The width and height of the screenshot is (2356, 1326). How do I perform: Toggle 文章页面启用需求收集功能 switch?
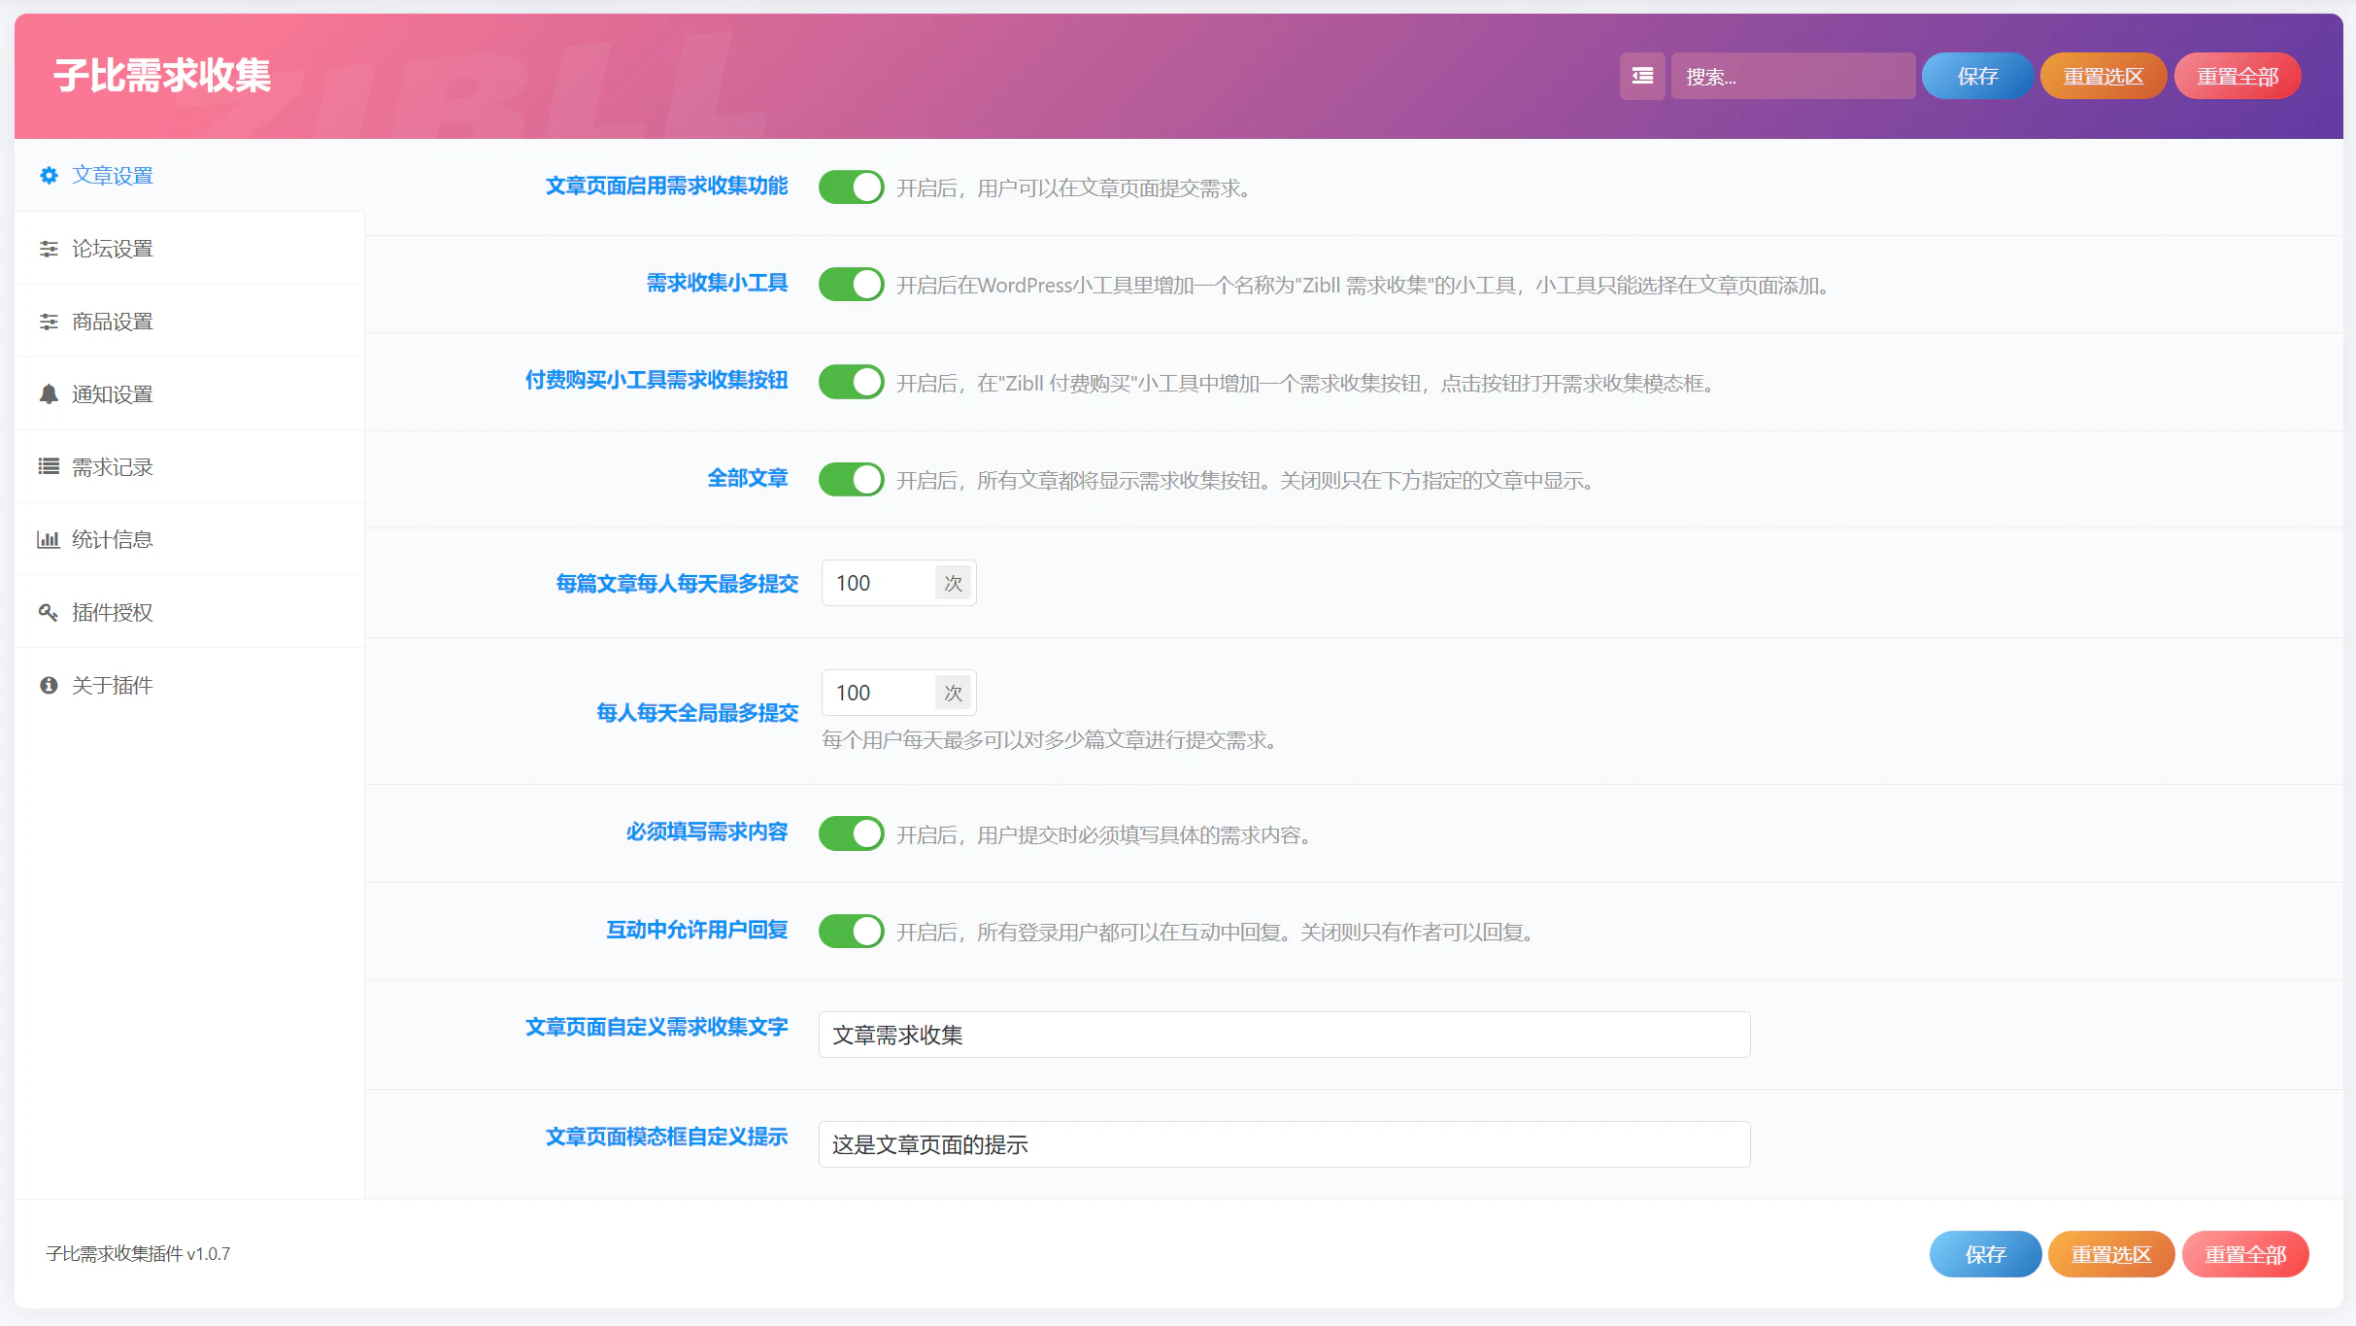click(x=851, y=187)
